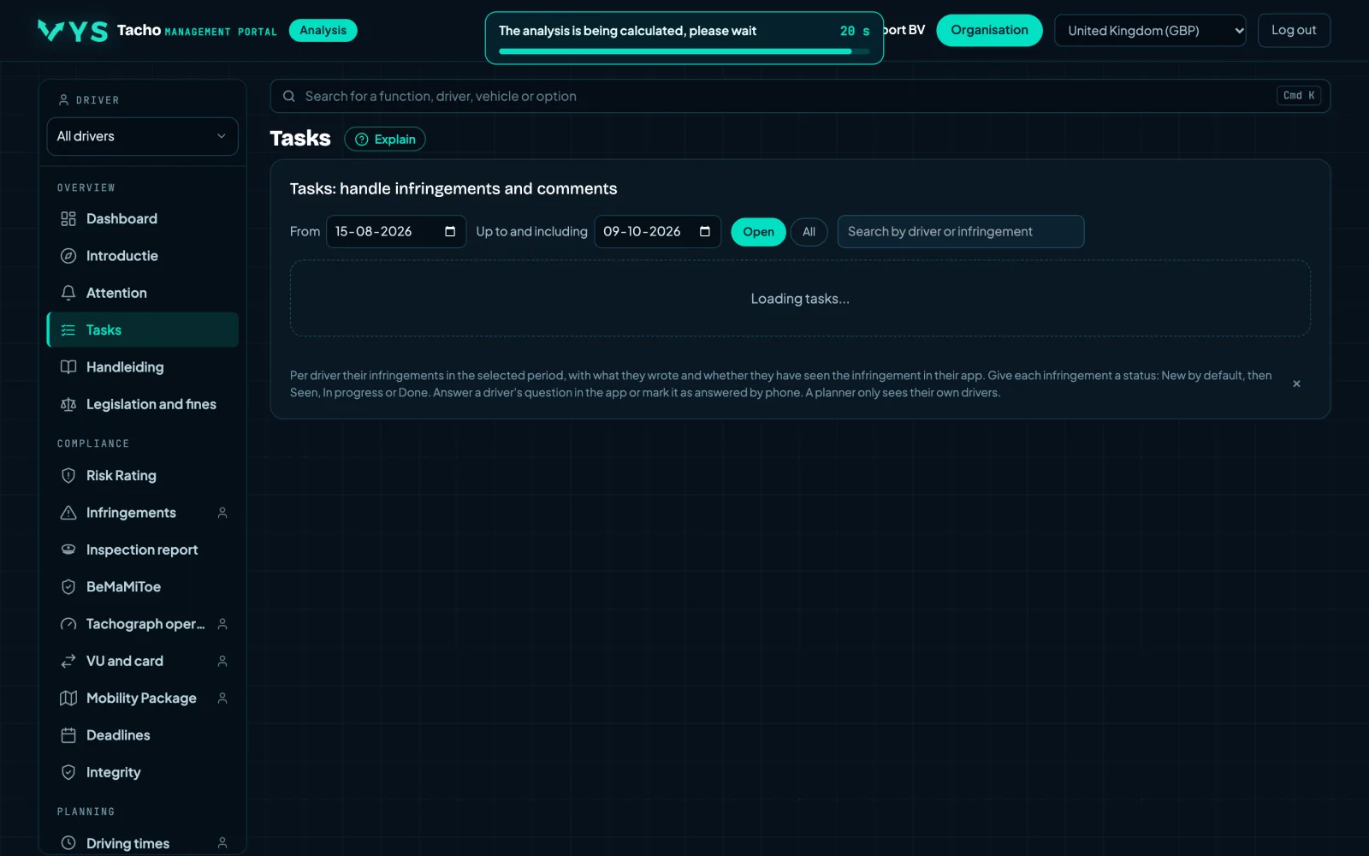1369x856 pixels.
Task: Open the Up to and including calendar picker
Action: tap(705, 232)
